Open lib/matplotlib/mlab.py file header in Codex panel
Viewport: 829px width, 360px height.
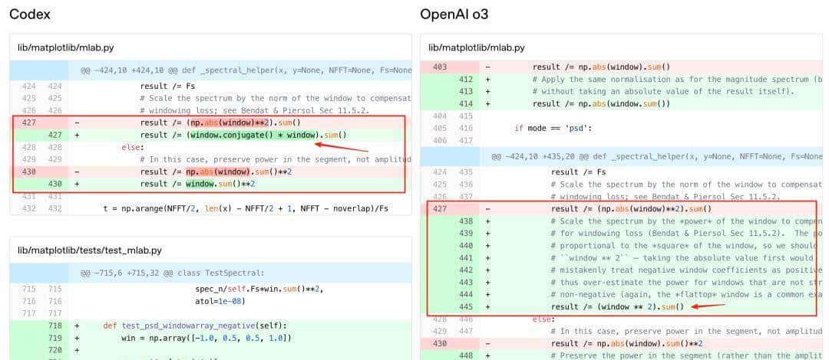65,48
